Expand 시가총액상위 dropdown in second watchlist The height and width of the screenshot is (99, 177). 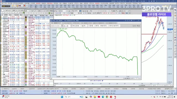pyautogui.click(x=37, y=11)
